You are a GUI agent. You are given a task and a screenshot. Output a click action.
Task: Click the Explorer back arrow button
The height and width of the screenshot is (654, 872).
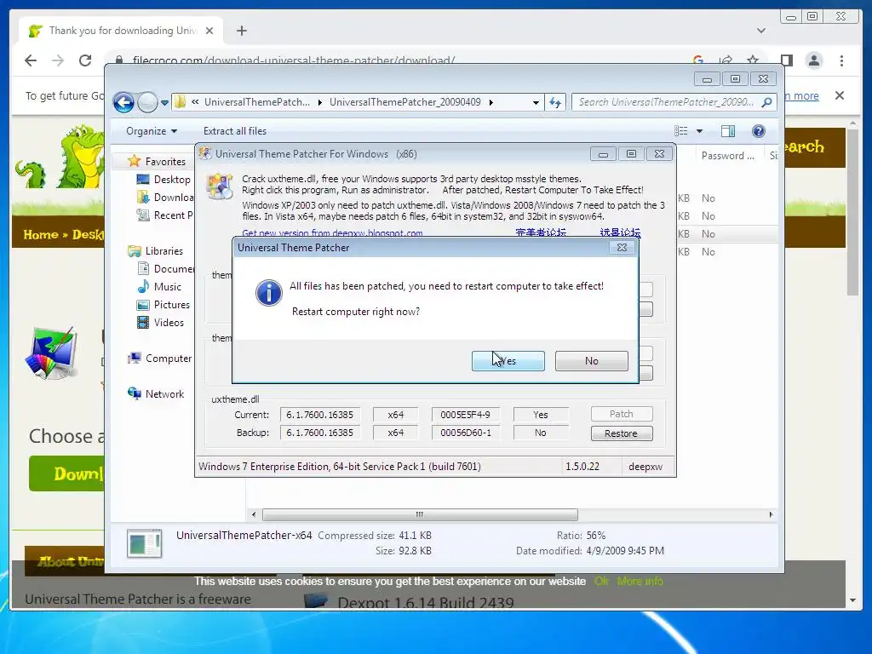coord(123,102)
